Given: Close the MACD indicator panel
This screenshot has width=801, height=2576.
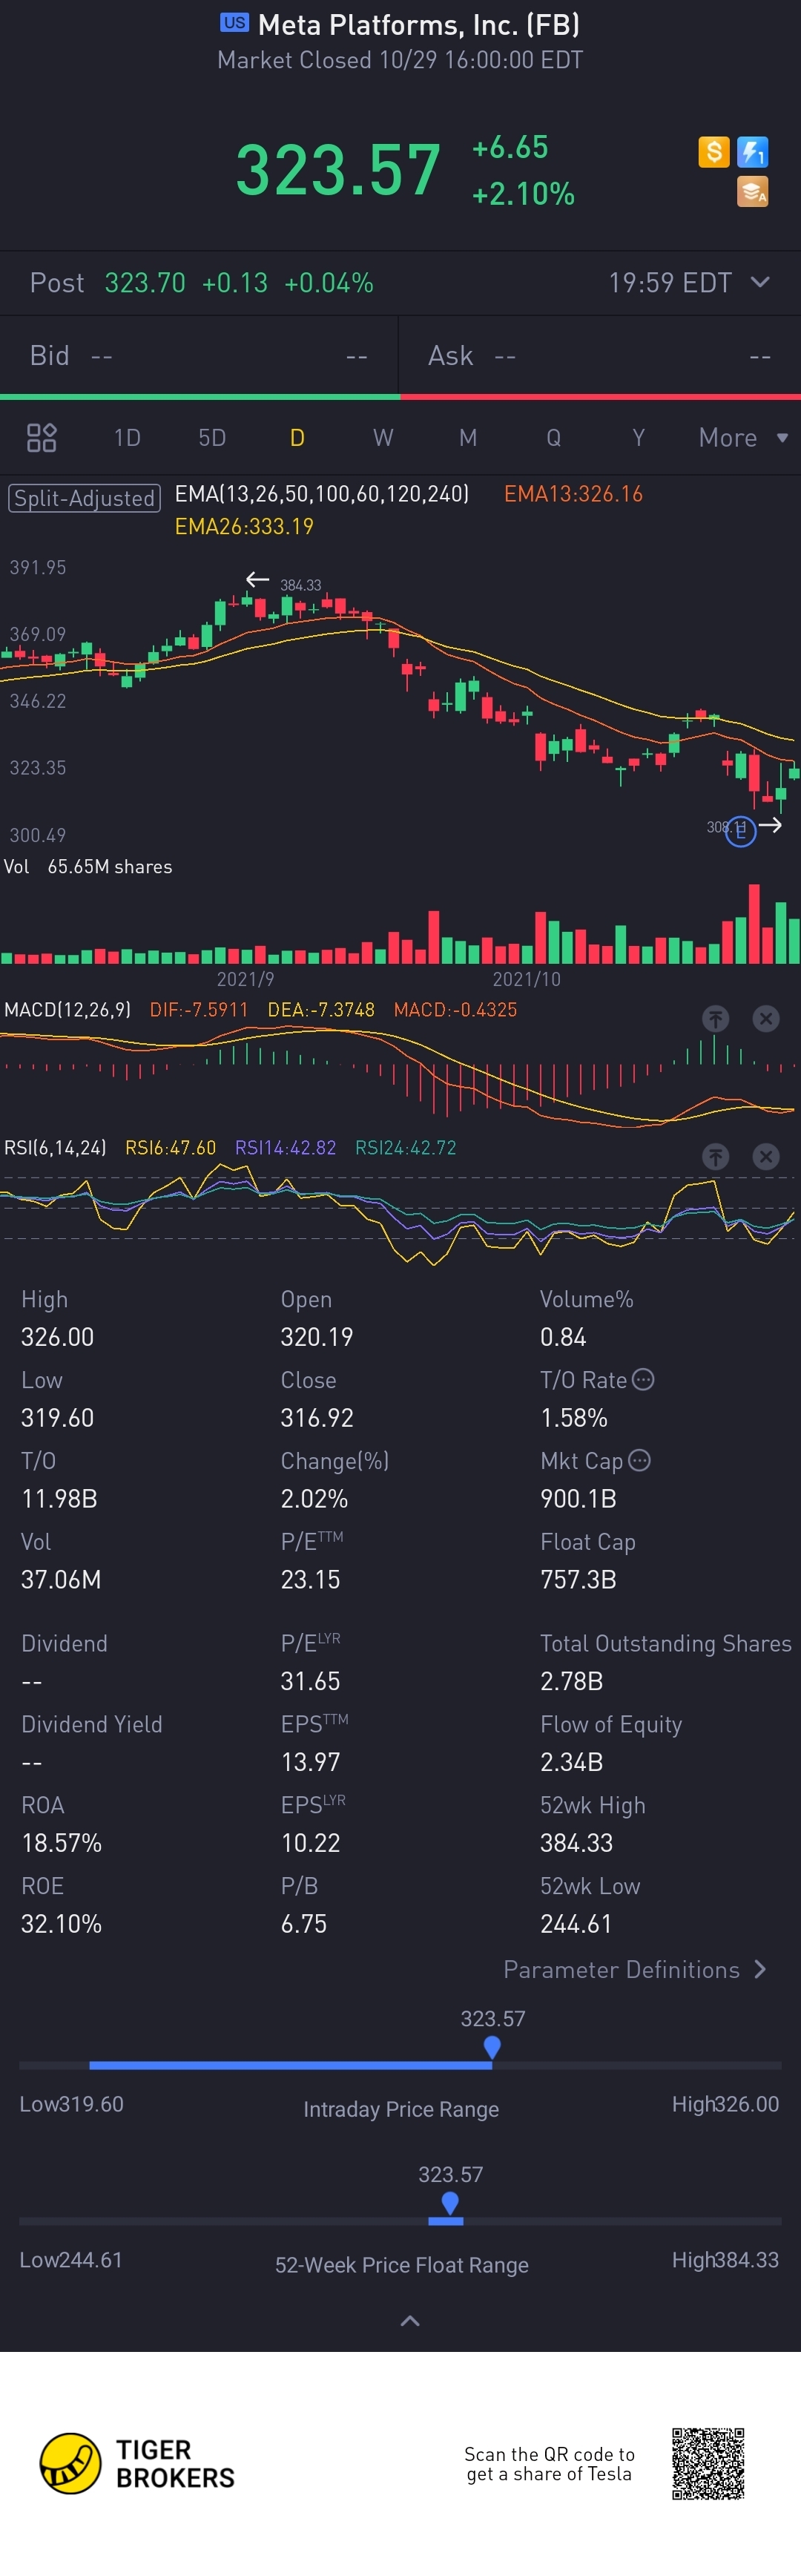Looking at the screenshot, I should [765, 1018].
